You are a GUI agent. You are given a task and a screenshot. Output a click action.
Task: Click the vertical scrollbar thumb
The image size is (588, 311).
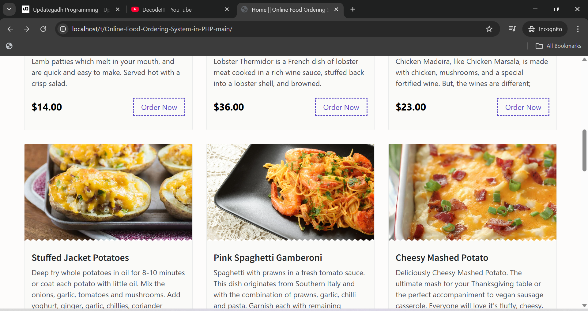584,150
